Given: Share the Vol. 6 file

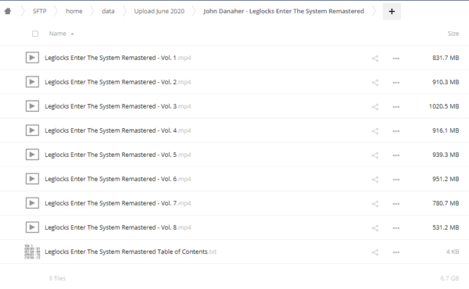Looking at the screenshot, I should click(375, 180).
